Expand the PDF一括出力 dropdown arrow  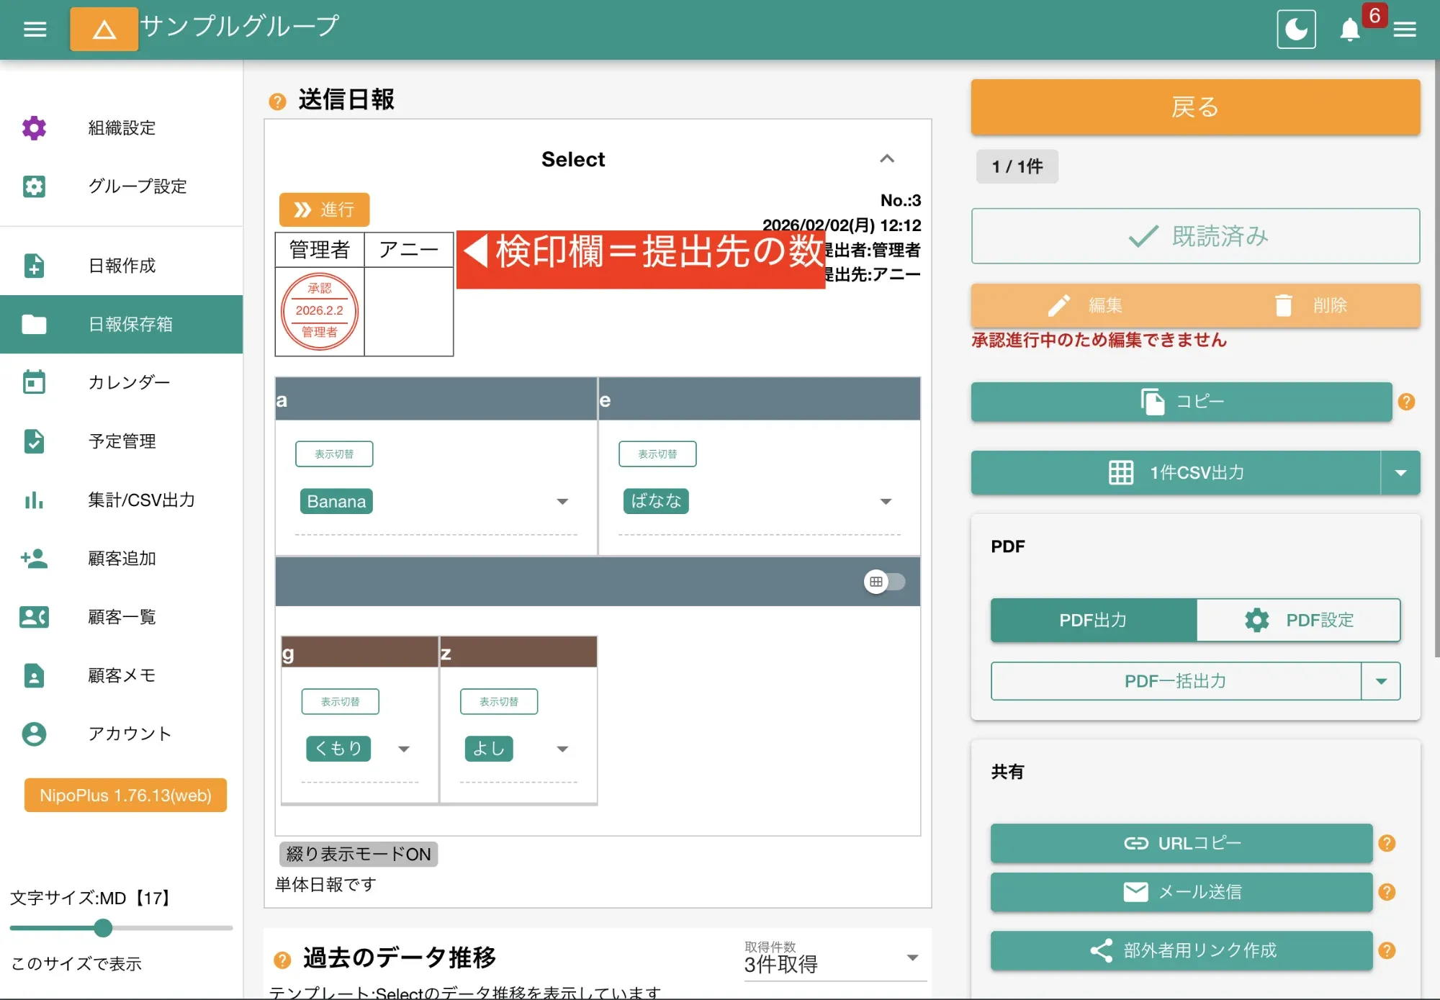1381,681
